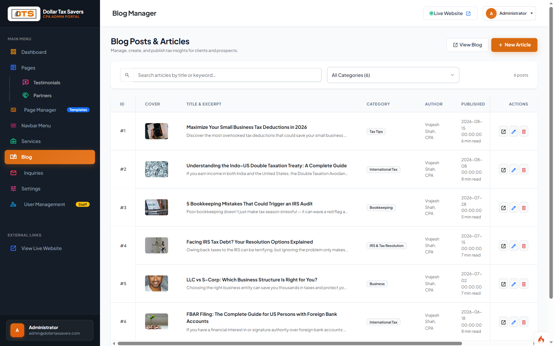
Task: Open Dashboard from the main menu
Action: point(50,52)
